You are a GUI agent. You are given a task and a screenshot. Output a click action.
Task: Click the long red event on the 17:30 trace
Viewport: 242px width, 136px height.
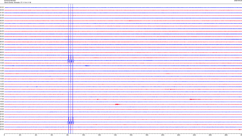tap(195, 99)
